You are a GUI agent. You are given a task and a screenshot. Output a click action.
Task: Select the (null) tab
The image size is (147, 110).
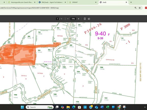(x=113, y=2)
